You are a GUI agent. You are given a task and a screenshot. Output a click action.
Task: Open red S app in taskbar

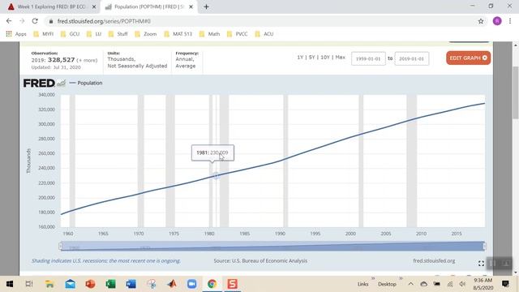(233, 284)
